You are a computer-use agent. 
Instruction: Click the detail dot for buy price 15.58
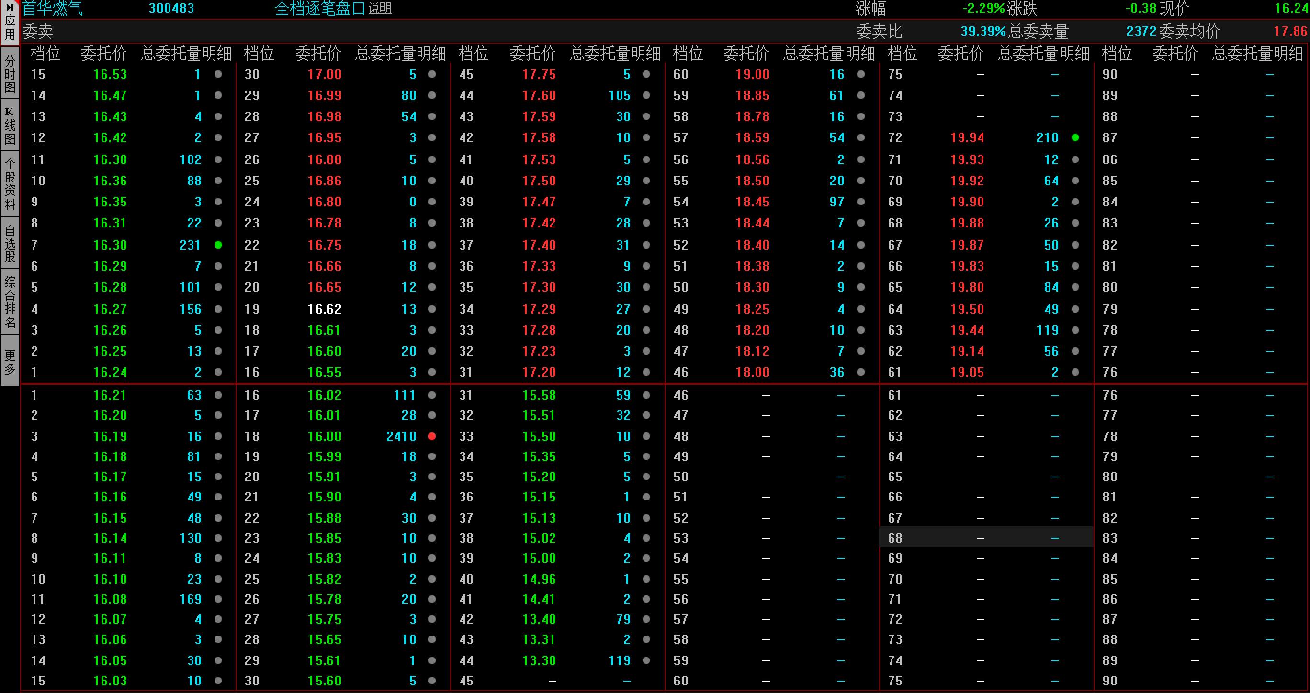(646, 395)
